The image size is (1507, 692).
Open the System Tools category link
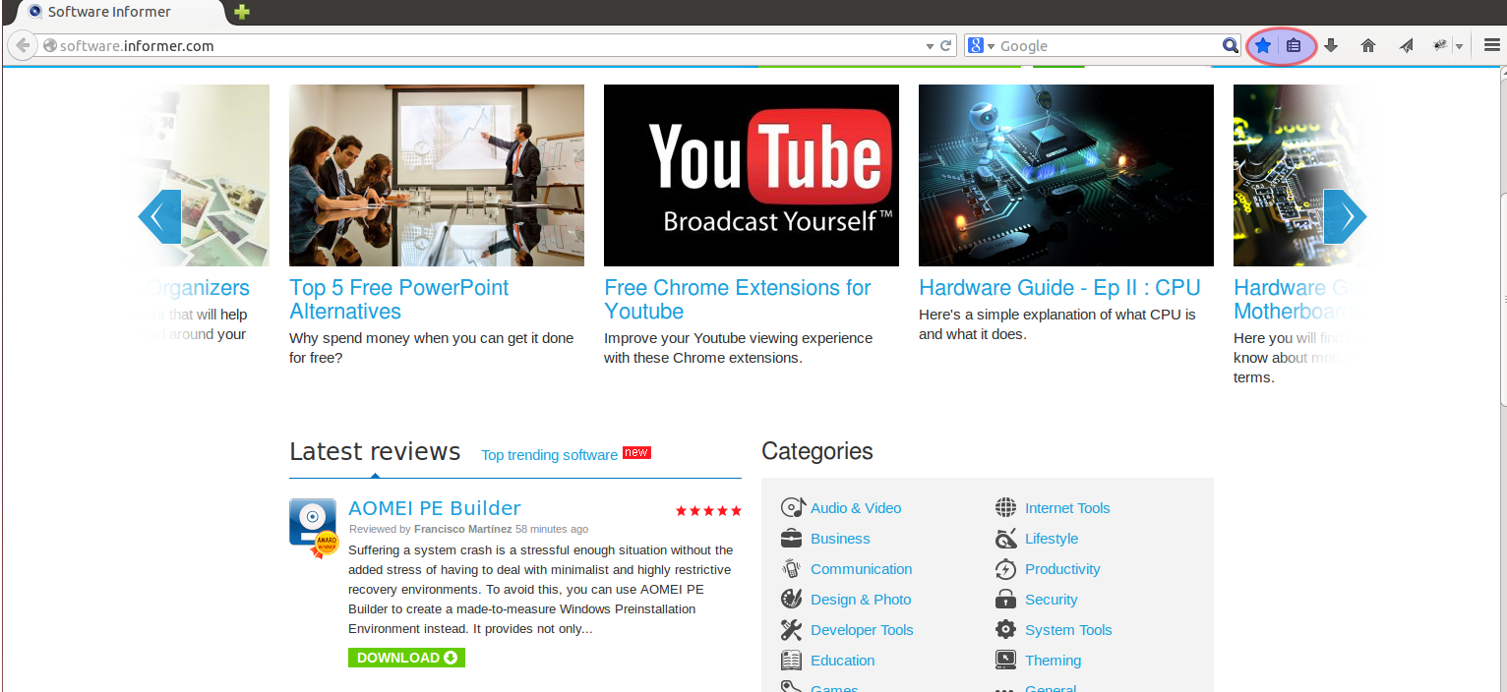(x=1068, y=630)
